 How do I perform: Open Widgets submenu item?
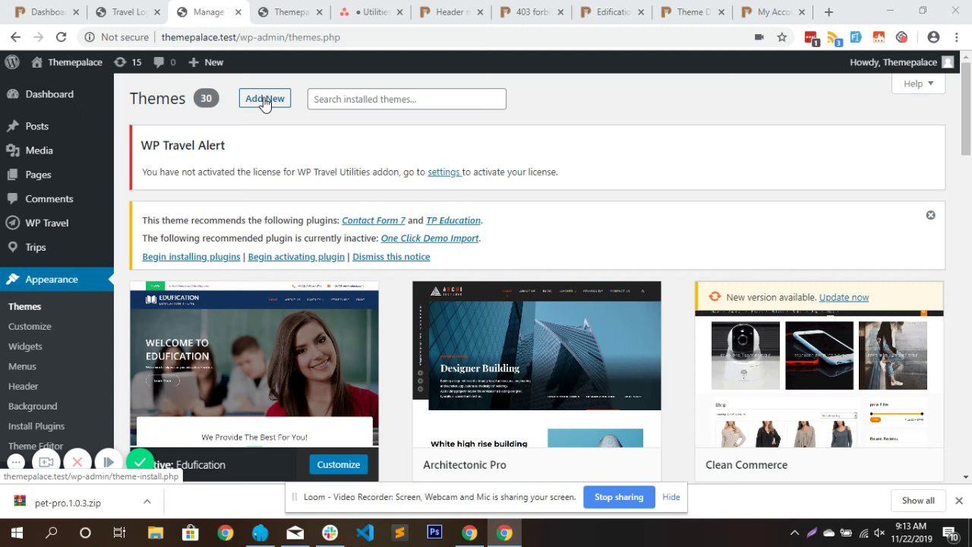click(25, 346)
